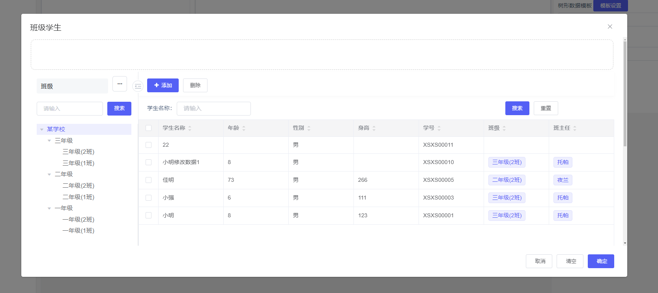This screenshot has height=293, width=658.
Task: Close the 班级学生 dialog with X
Action: point(610,26)
